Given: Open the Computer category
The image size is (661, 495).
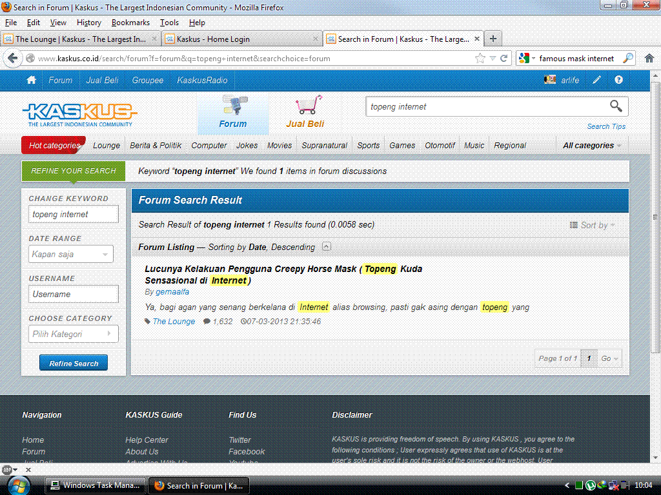Looking at the screenshot, I should click(208, 146).
